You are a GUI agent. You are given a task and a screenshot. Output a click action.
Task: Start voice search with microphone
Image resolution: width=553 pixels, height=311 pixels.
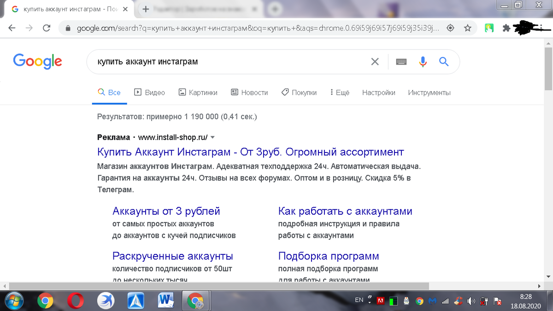click(x=423, y=61)
